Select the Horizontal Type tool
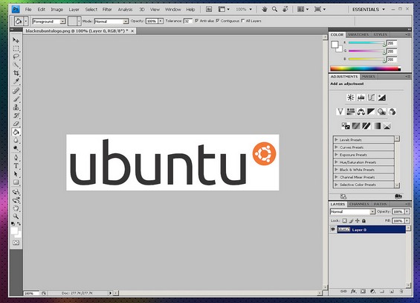420x303 pixels. coord(16,166)
